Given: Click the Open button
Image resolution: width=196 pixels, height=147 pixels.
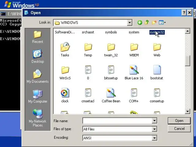Looking at the screenshot, I should click(179, 121).
